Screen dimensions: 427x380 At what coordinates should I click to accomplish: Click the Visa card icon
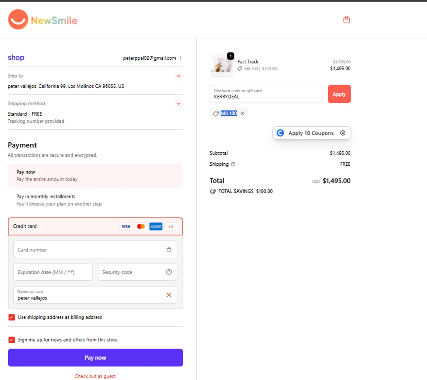tap(126, 227)
